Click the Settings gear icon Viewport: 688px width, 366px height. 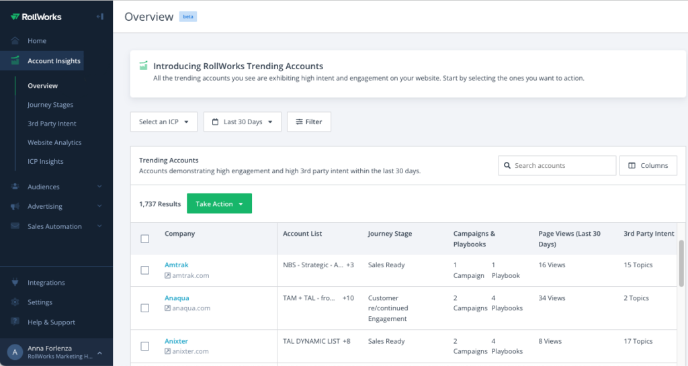click(15, 302)
